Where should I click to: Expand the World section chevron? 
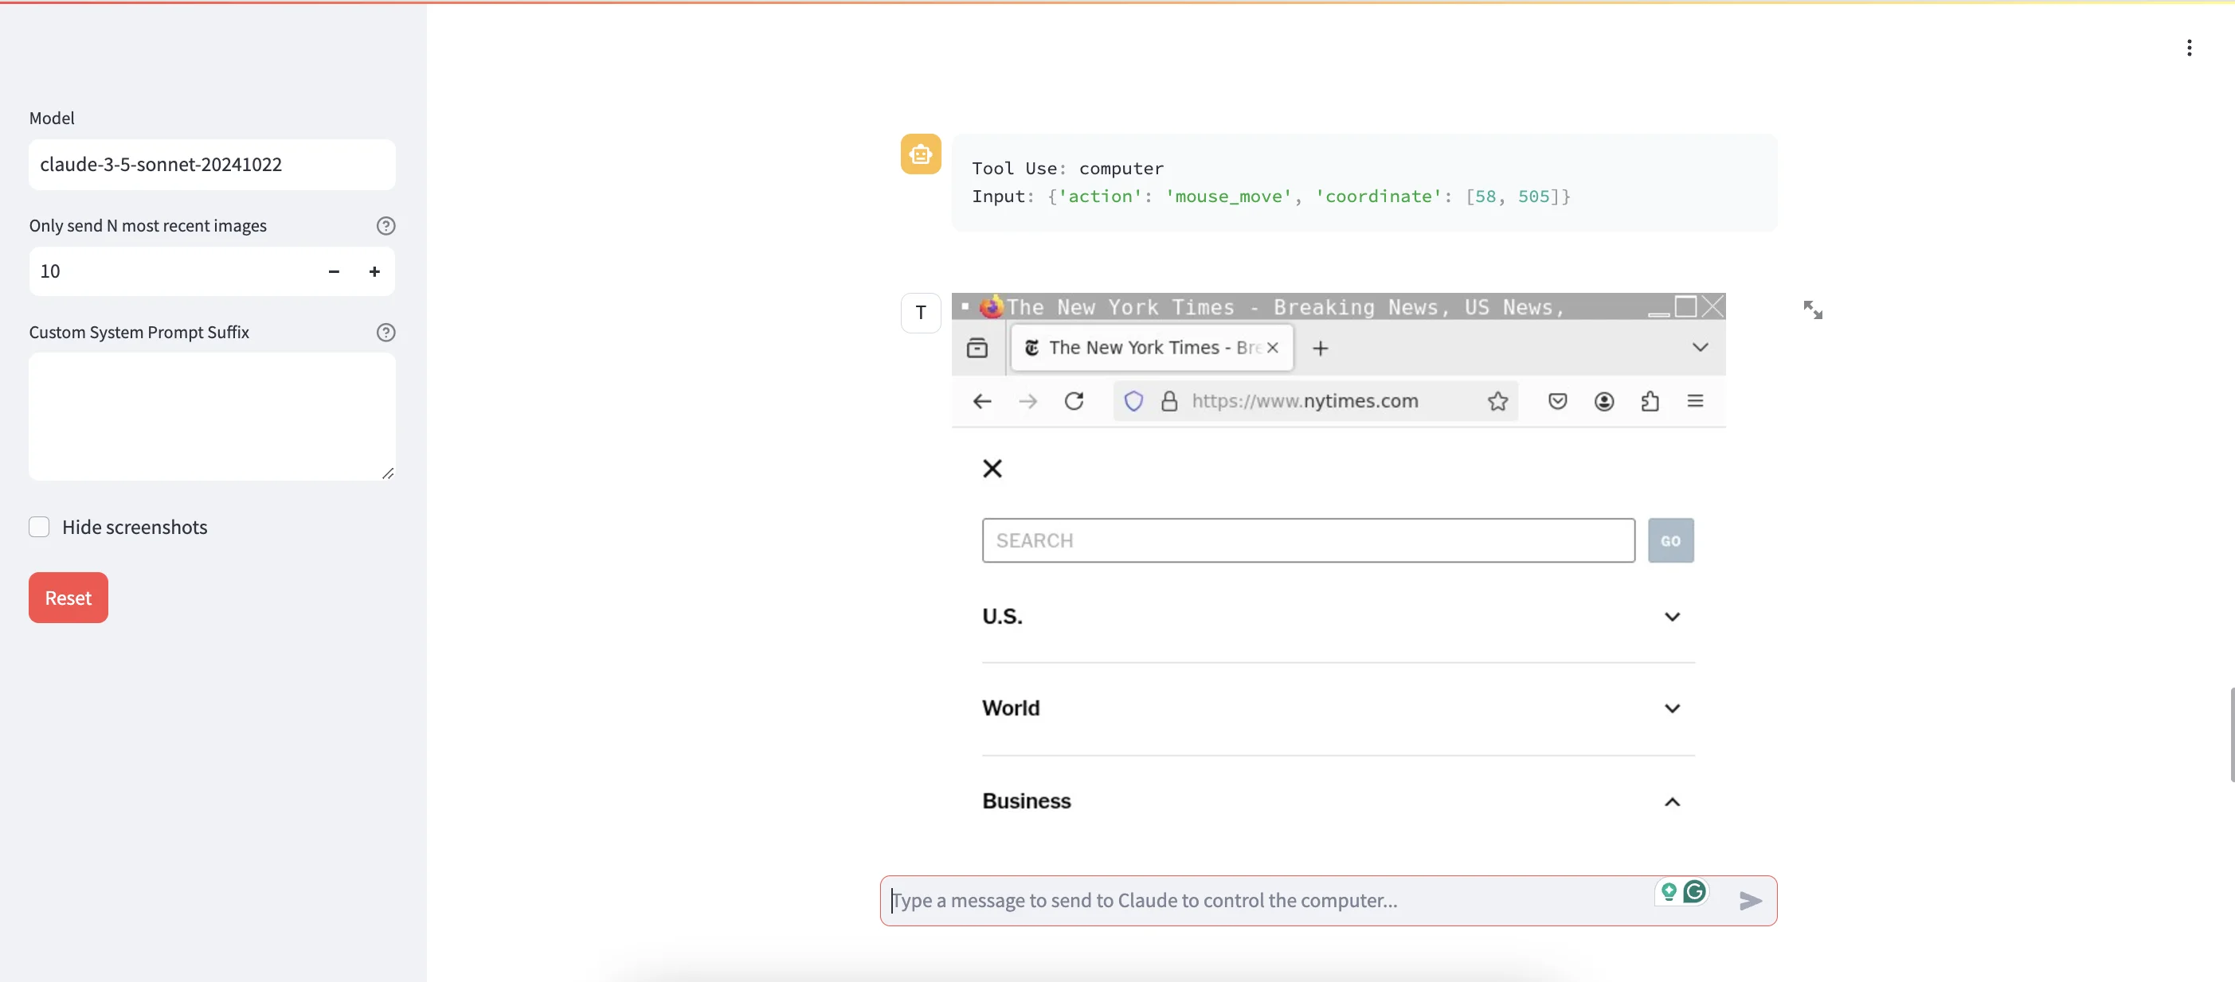click(x=1672, y=709)
